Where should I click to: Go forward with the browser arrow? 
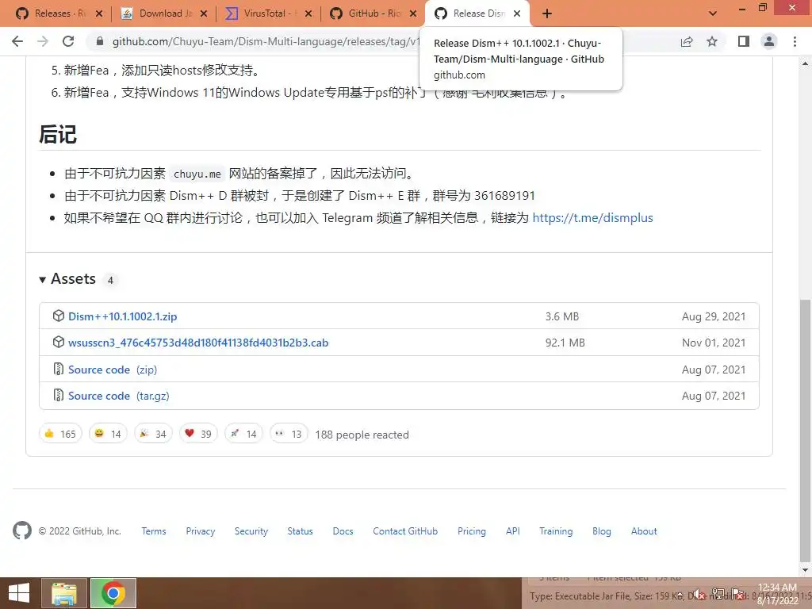pos(43,41)
